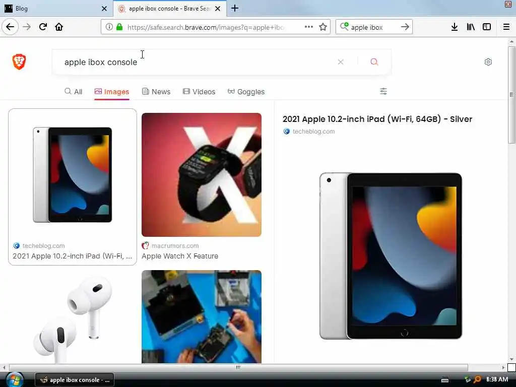
Task: Click techeblog.com under iPad thumbnail
Action: [x=43, y=246]
